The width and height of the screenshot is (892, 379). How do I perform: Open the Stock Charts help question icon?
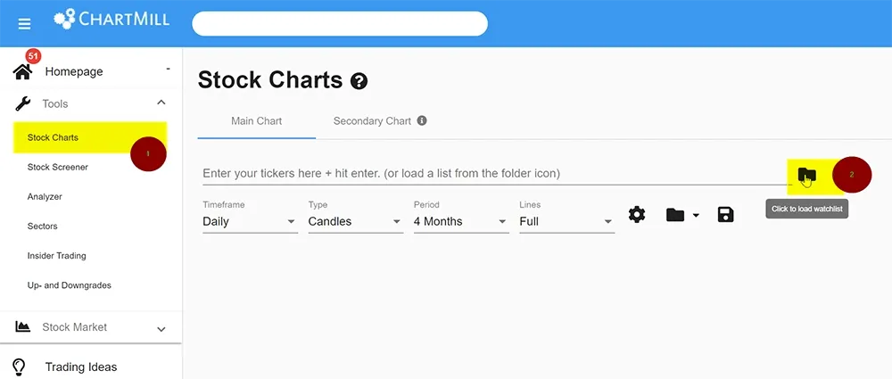click(x=359, y=81)
